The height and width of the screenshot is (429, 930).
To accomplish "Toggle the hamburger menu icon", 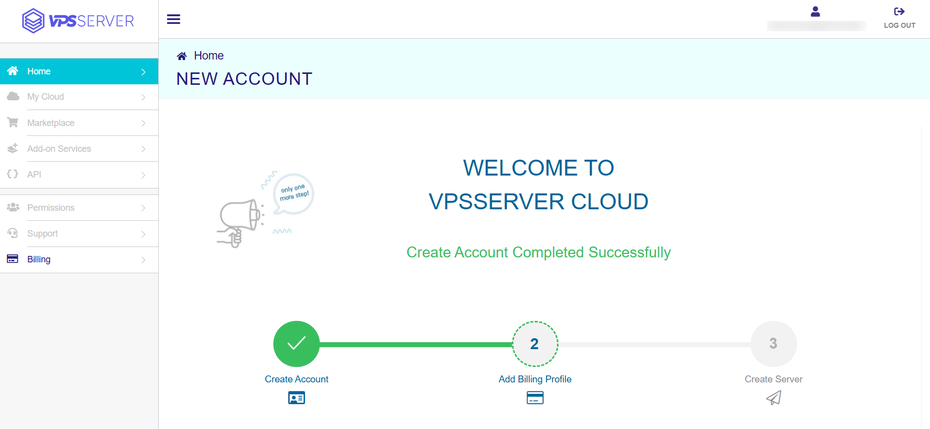I will pyautogui.click(x=174, y=19).
